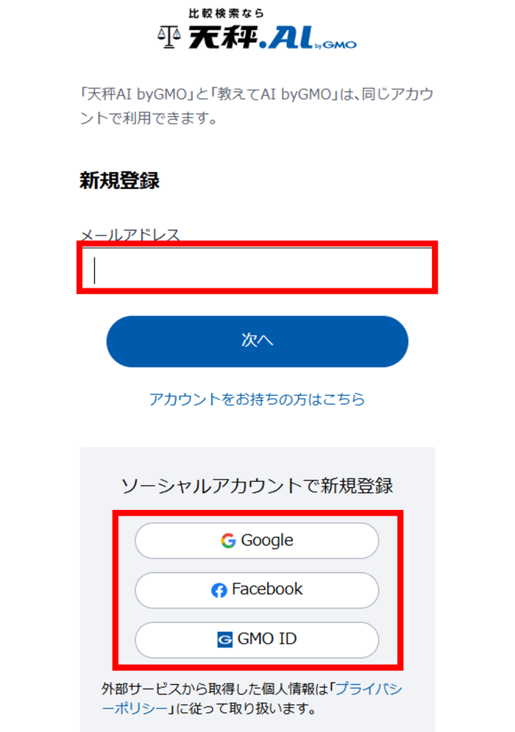The width and height of the screenshot is (515, 732).
Task: Click the GMO ID square icon
Action: pyautogui.click(x=225, y=639)
